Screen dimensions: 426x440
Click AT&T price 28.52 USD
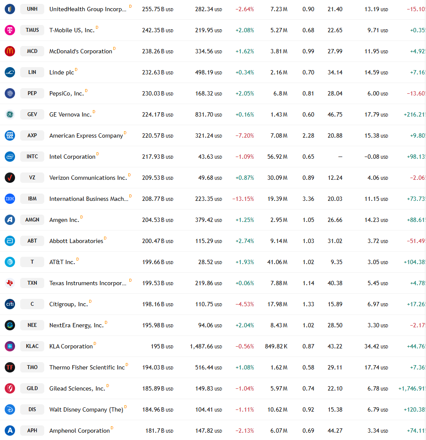[x=210, y=262]
